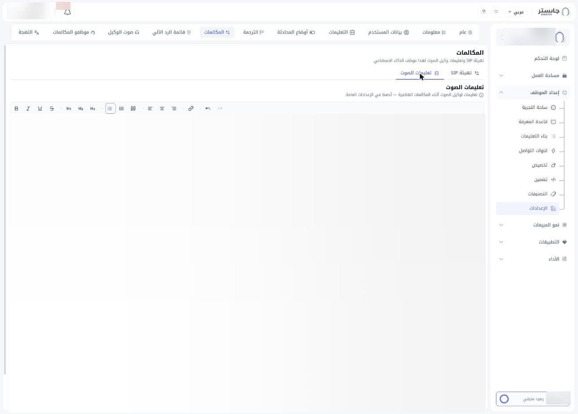Image resolution: width=578 pixels, height=414 pixels.
Task: Align text to the right
Action: pyautogui.click(x=174, y=108)
